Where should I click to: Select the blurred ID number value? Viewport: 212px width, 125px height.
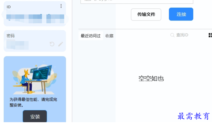pos(35,19)
